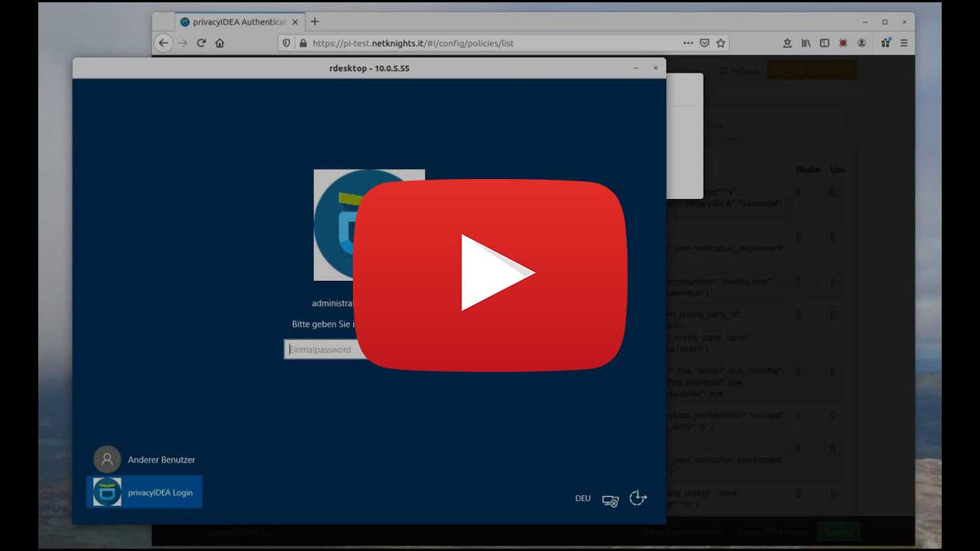The image size is (980, 551).
Task: Select the privacyIDEA Login tile
Action: (145, 492)
